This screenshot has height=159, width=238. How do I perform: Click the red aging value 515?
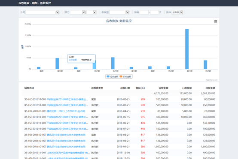coord(143,117)
